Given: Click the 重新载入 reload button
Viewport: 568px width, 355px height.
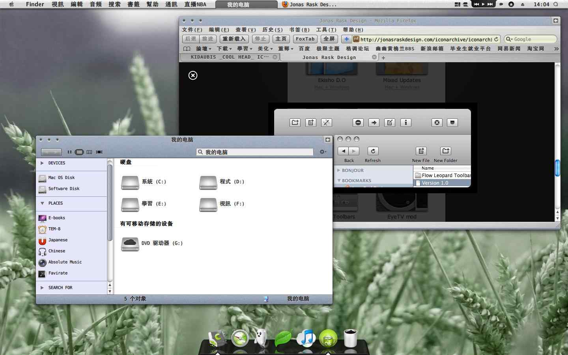Looking at the screenshot, I should tap(234, 39).
